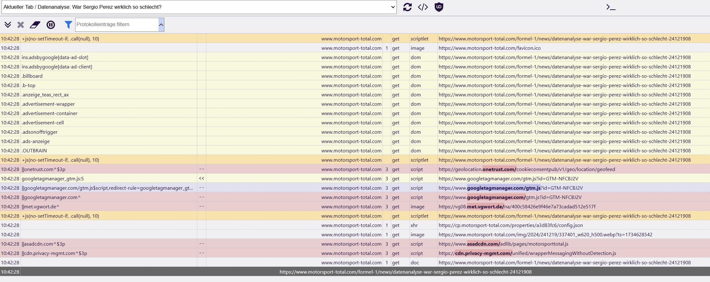
Task: Select the .advertisement-wrapper filter entry
Action: (48, 104)
